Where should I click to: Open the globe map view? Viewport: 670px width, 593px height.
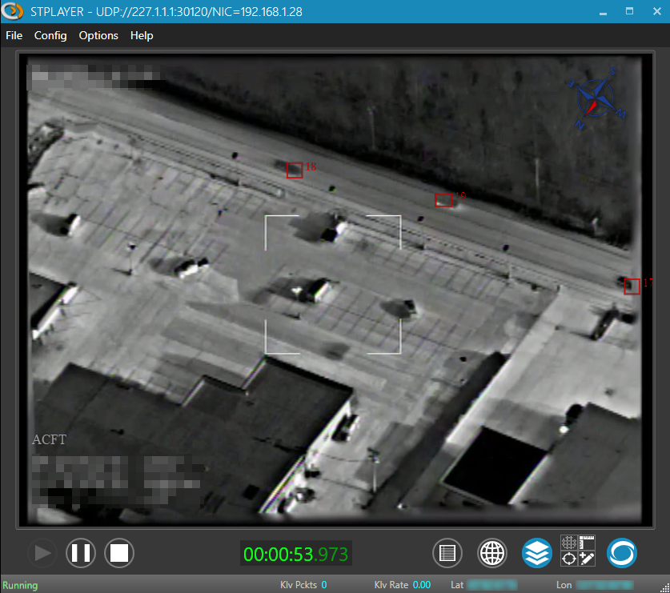492,553
